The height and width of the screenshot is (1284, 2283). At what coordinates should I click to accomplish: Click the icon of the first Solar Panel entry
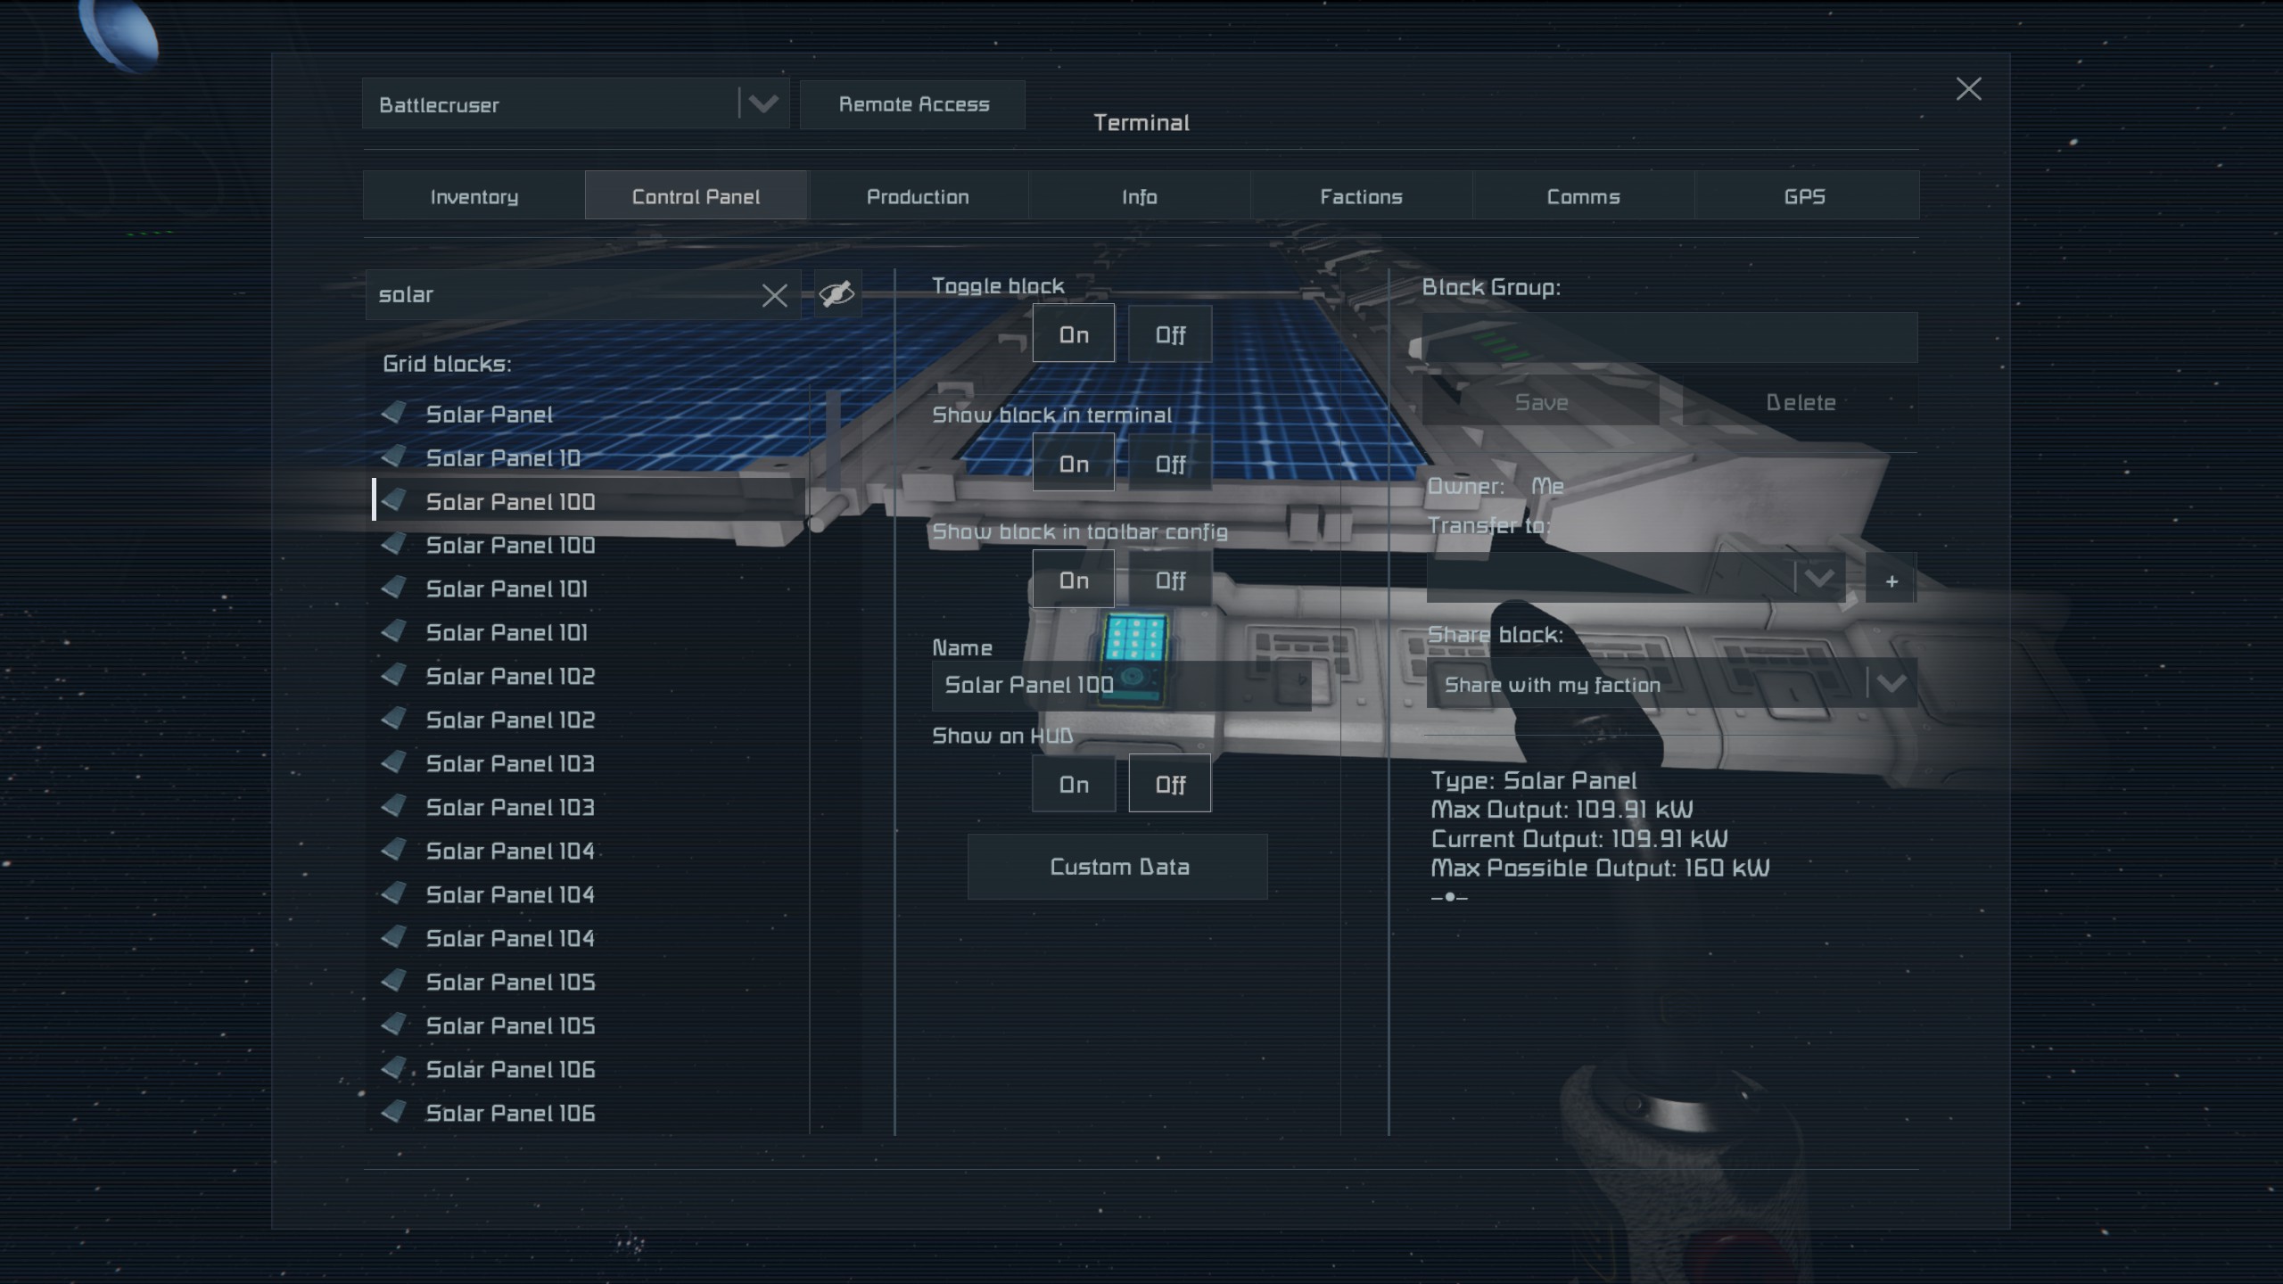pyautogui.click(x=393, y=413)
